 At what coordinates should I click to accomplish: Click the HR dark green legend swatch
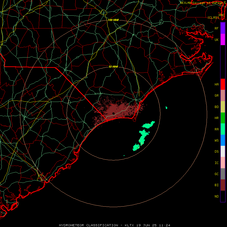point(223,118)
